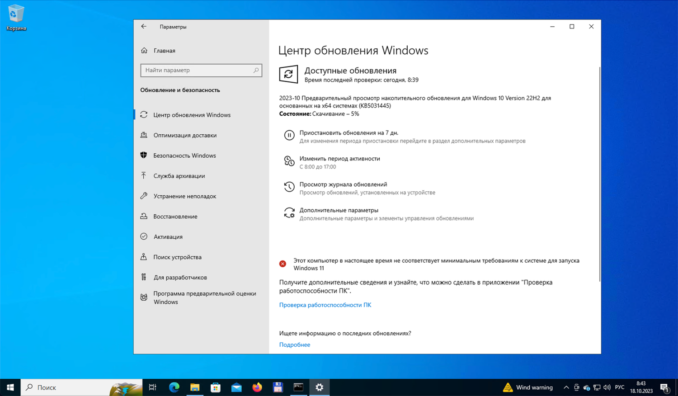This screenshot has height=396, width=678.
Task: Open the OneDrive cloud tray icon
Action: [587, 387]
